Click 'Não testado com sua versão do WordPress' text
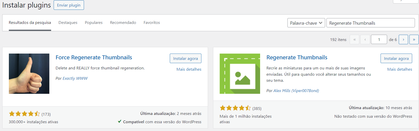Image resolution: width=419 pixels, height=131 pixels. point(373,116)
